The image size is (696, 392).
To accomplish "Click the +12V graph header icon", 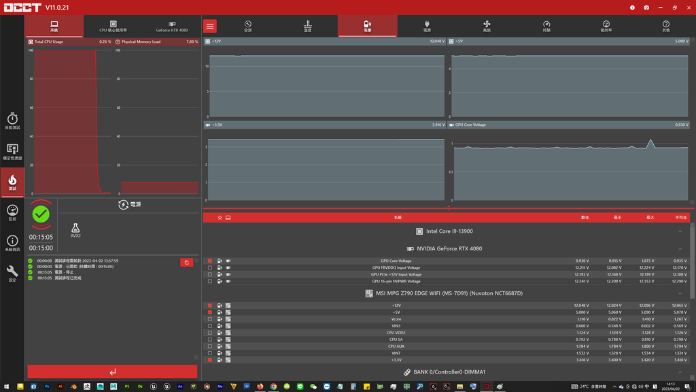I will [208, 42].
